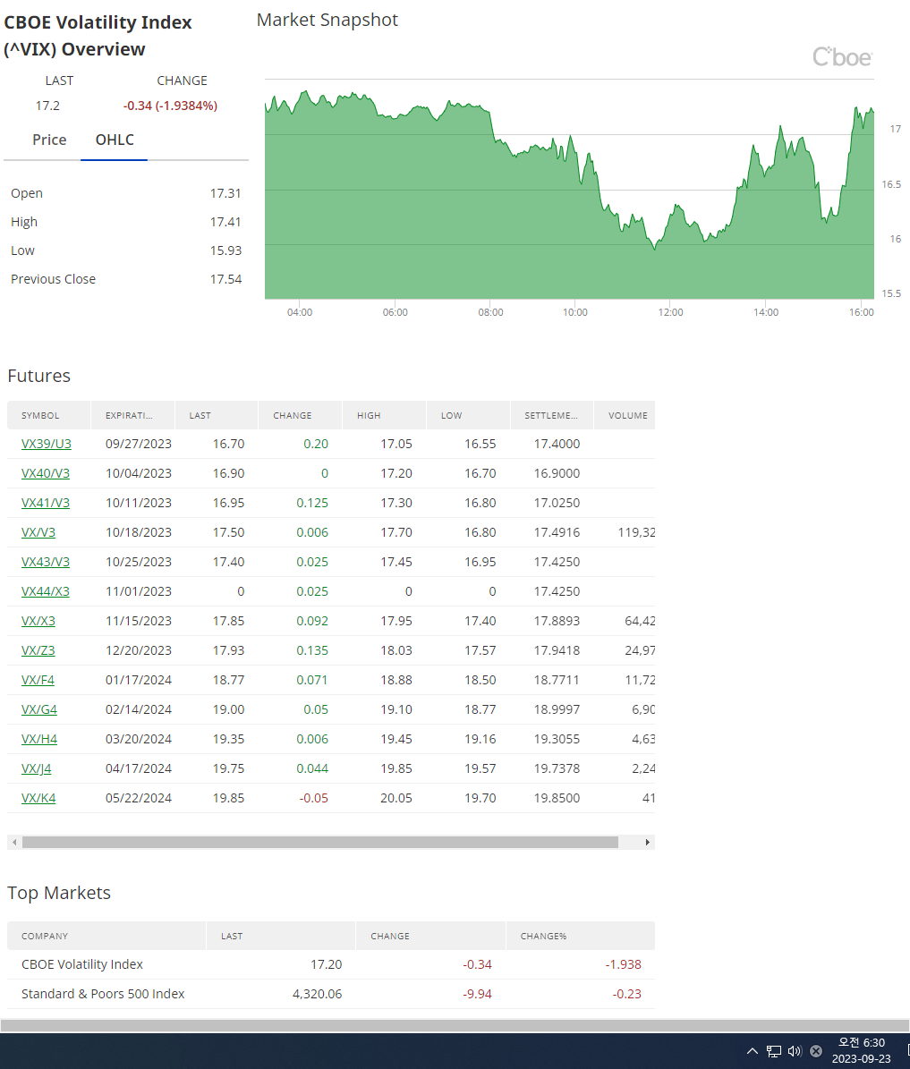Sort futures by HIGH column header
The height and width of the screenshot is (1069, 910).
point(385,415)
